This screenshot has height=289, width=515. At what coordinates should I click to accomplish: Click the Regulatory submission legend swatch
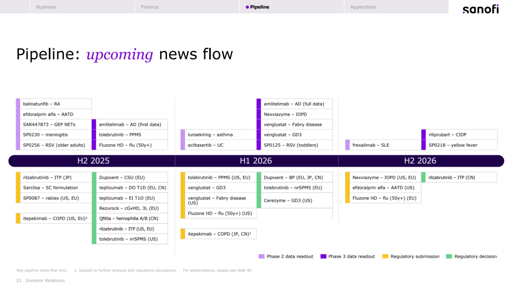(385, 256)
